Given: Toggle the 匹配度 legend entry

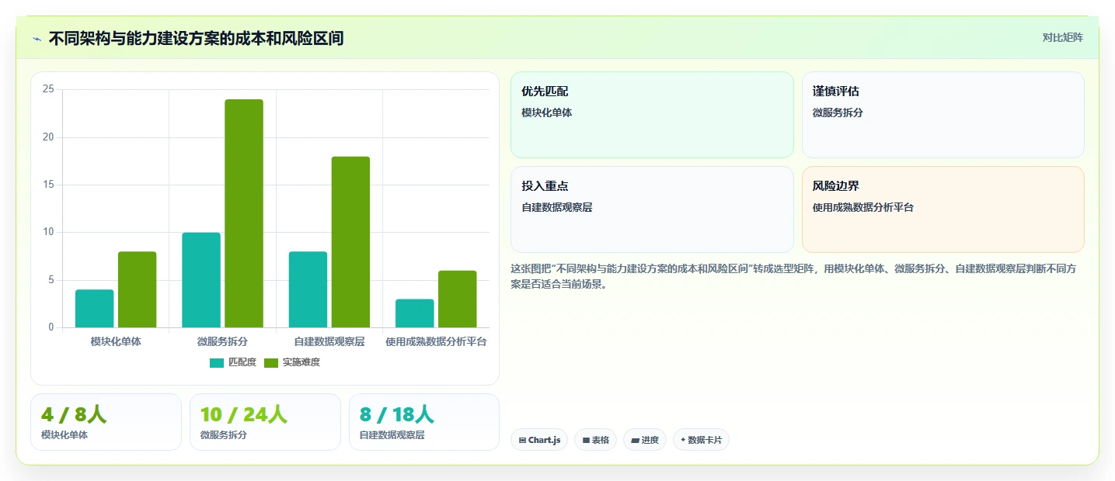Looking at the screenshot, I should click(x=233, y=362).
